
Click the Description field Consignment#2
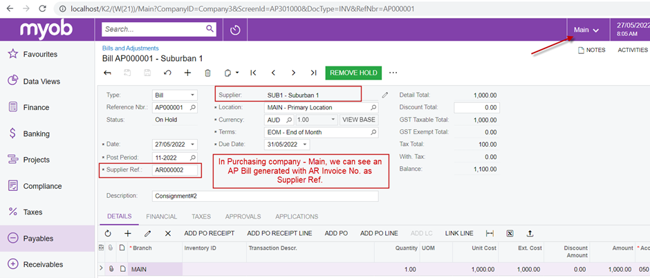(x=266, y=196)
